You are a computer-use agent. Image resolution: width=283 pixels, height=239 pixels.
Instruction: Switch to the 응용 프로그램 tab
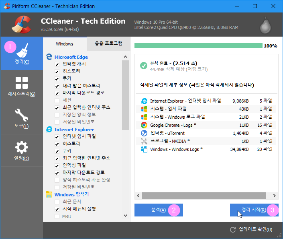click(x=108, y=43)
